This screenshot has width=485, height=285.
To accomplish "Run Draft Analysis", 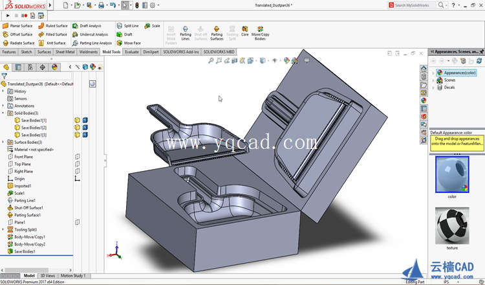I will pos(87,26).
